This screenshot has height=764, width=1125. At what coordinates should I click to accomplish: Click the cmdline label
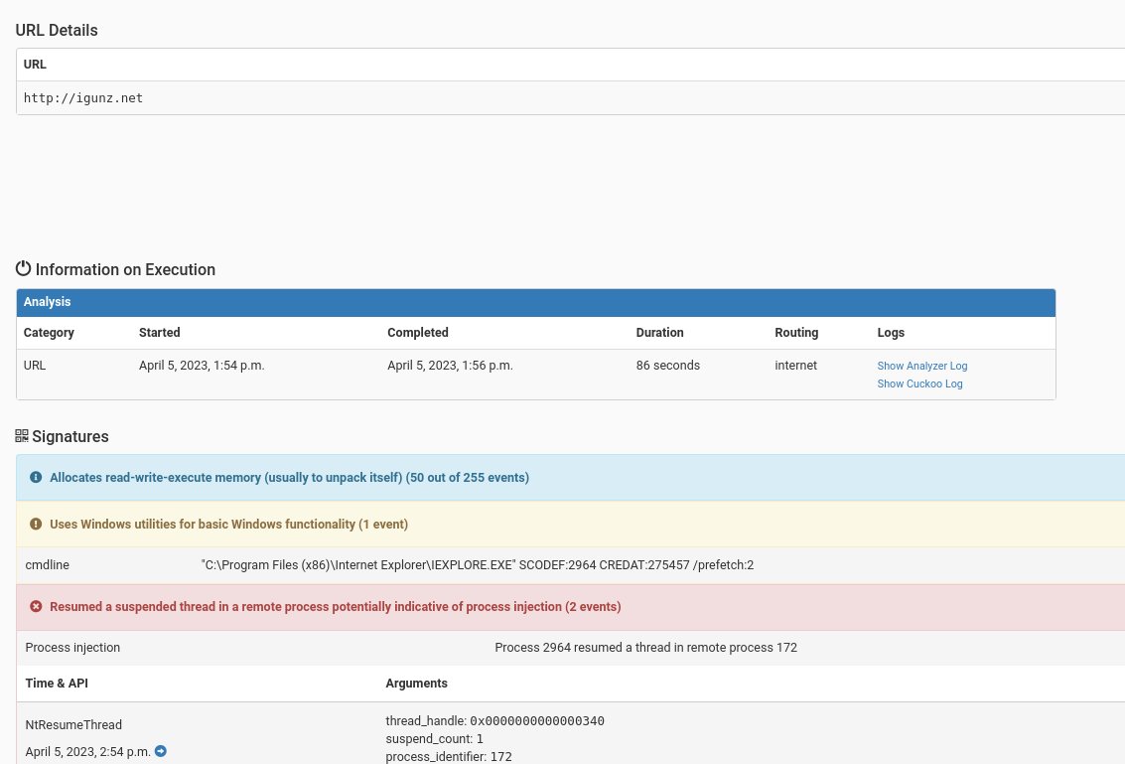48,565
